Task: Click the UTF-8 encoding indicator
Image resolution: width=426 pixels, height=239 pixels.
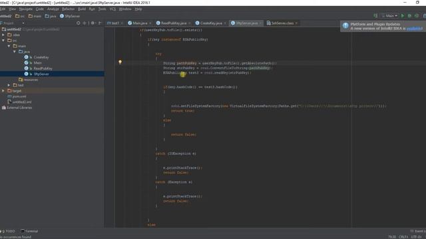Action: point(416,237)
